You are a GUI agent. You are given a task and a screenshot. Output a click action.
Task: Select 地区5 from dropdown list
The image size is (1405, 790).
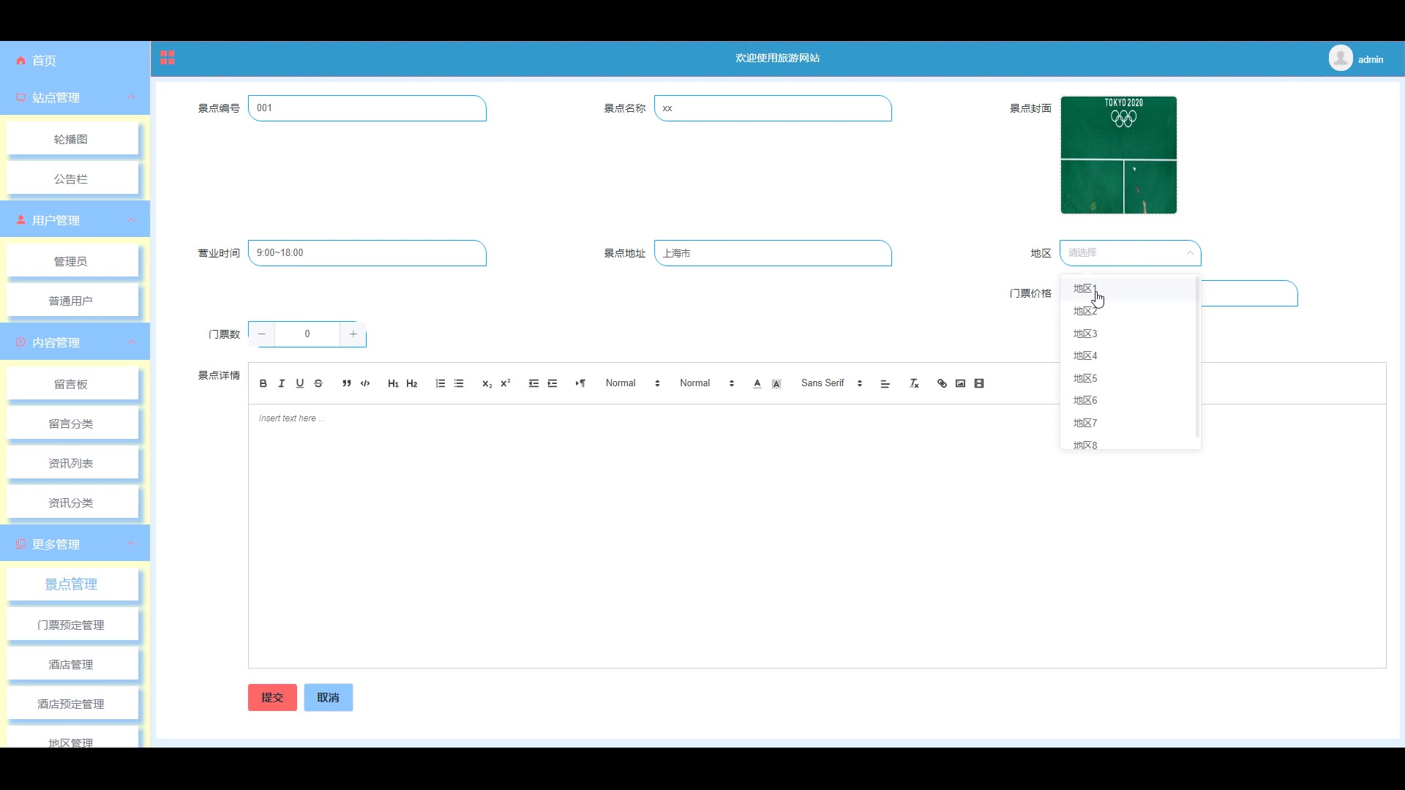click(x=1128, y=378)
